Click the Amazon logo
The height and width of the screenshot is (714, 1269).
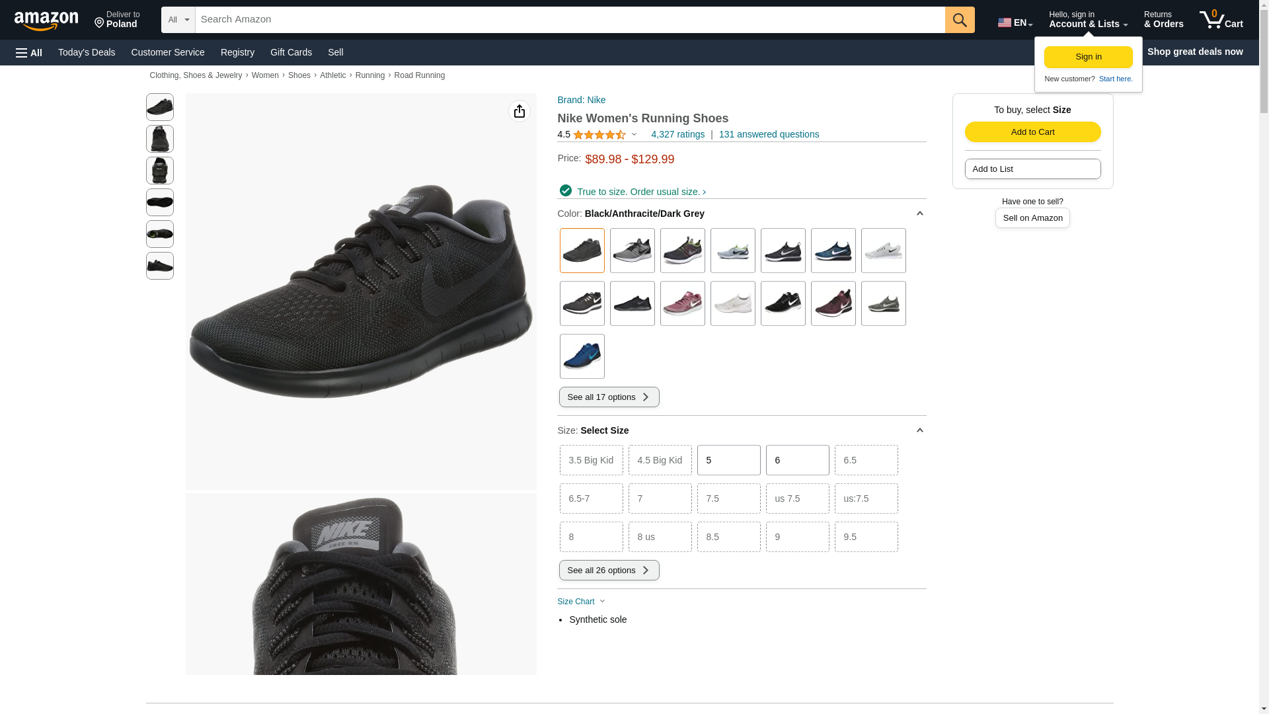point(46,20)
